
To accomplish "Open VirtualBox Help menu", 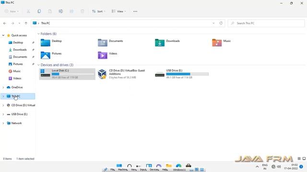I will 165,170.
